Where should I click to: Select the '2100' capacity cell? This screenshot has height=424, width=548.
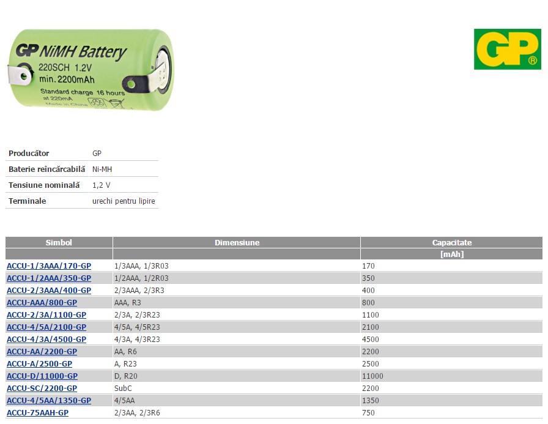coord(451,327)
